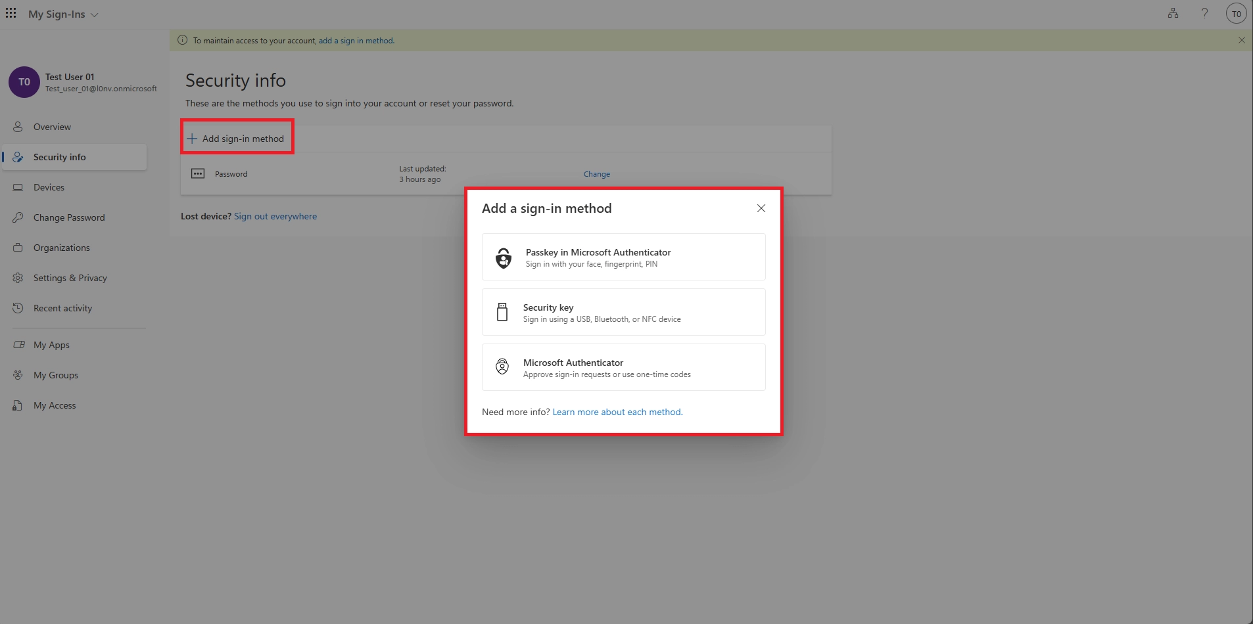
Task: Dismiss the notification banner
Action: (1241, 40)
